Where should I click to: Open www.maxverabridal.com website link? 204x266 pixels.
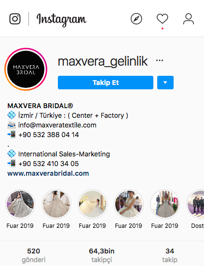point(48,173)
